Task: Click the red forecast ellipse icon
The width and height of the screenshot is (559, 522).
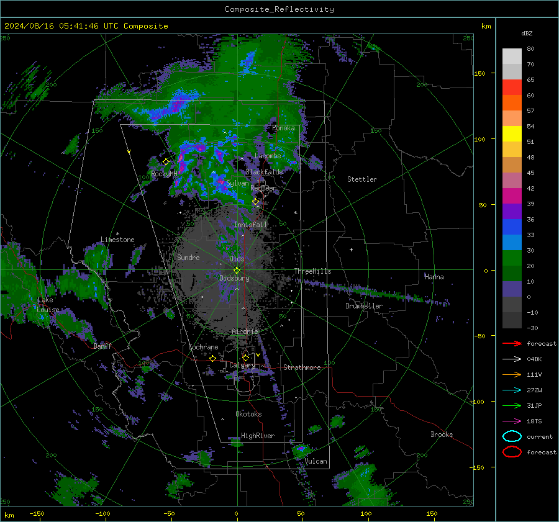Action: (512, 452)
